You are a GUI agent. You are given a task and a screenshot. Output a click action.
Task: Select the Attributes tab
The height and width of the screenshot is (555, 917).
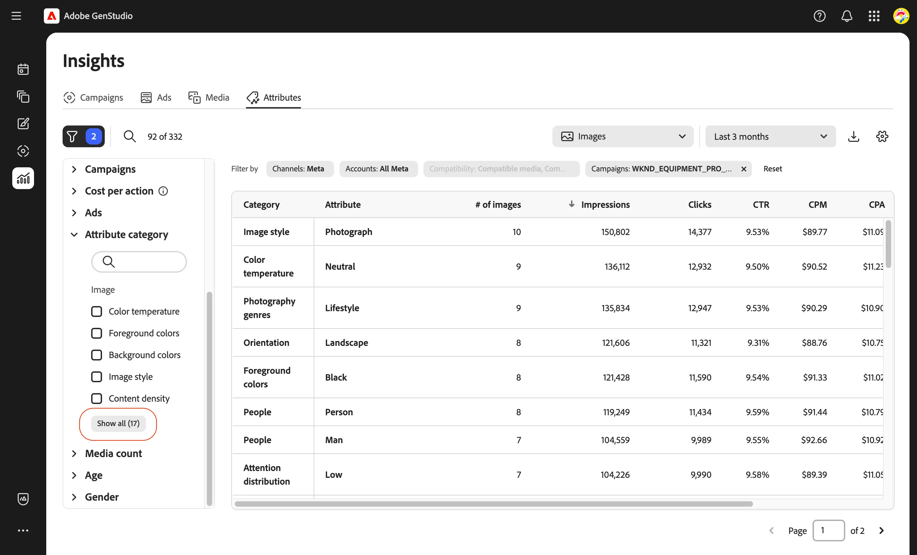(x=273, y=98)
